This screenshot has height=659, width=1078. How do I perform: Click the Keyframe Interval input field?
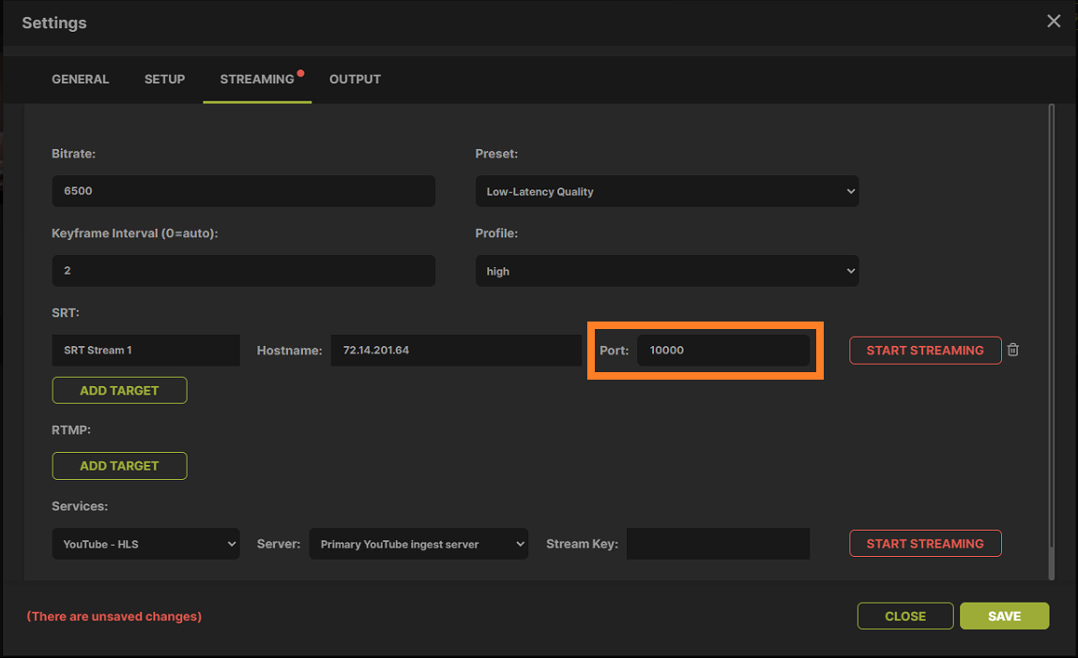(243, 271)
